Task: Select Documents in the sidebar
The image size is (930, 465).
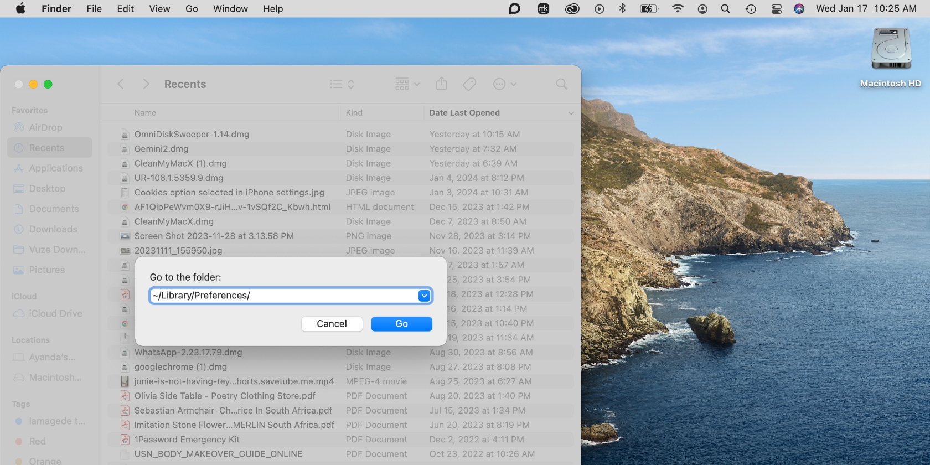Action: 50,209
